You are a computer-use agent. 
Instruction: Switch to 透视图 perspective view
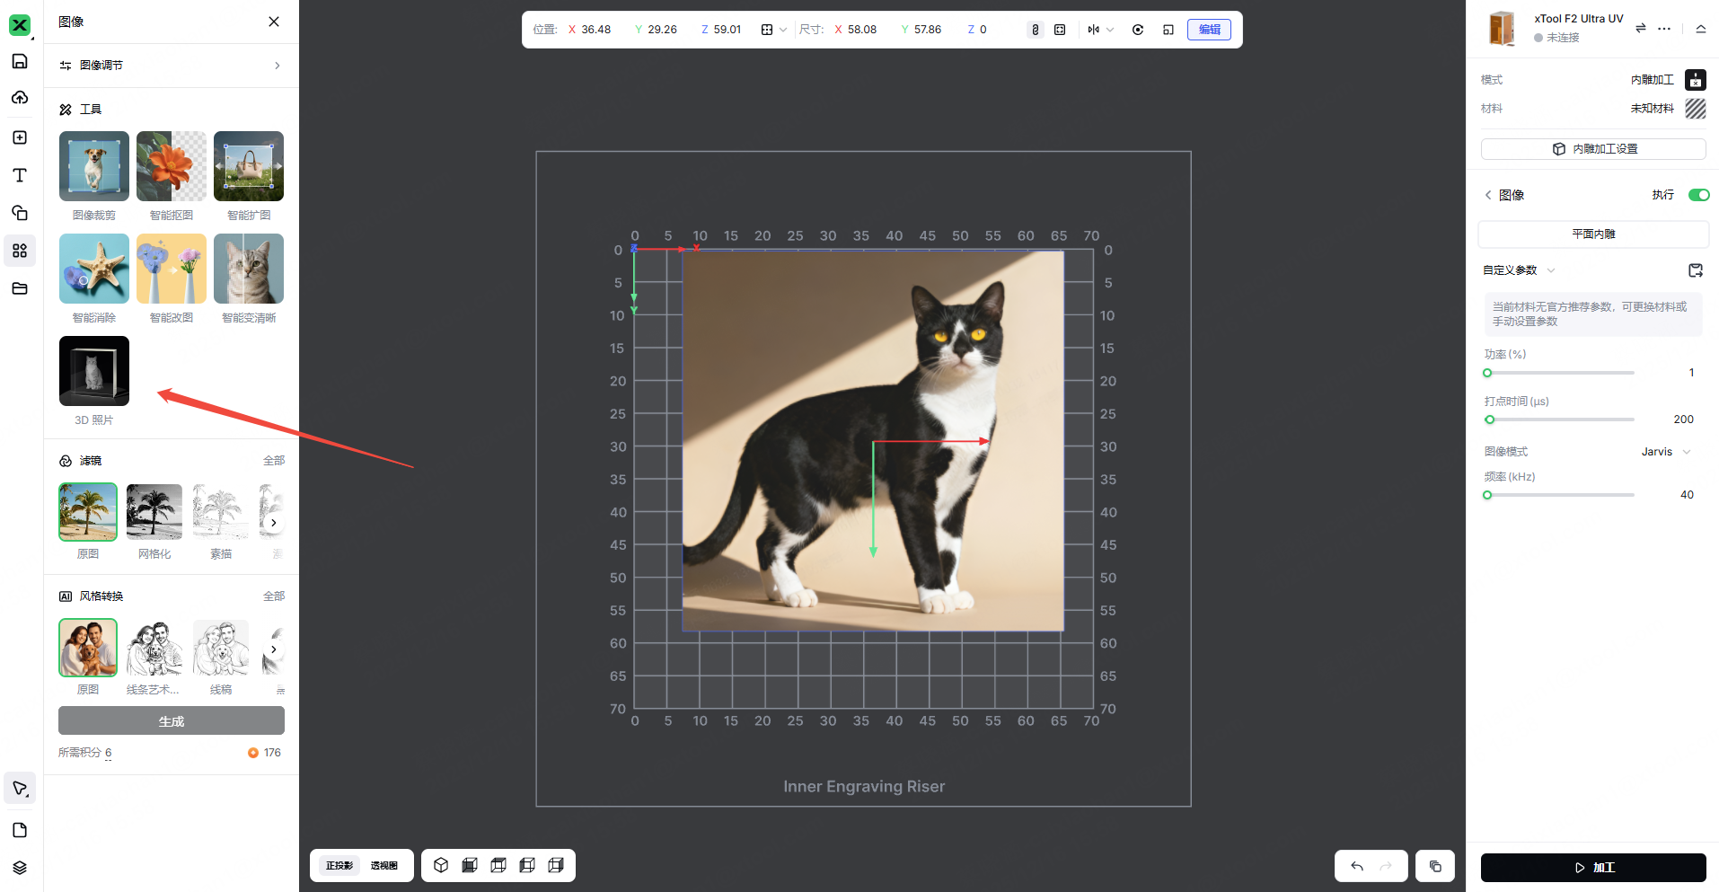click(384, 865)
